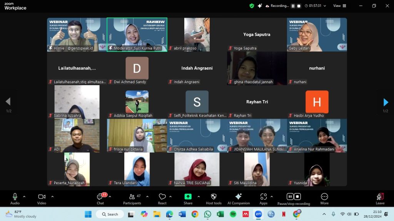
Task: Go to next page of participants
Action: 386,102
